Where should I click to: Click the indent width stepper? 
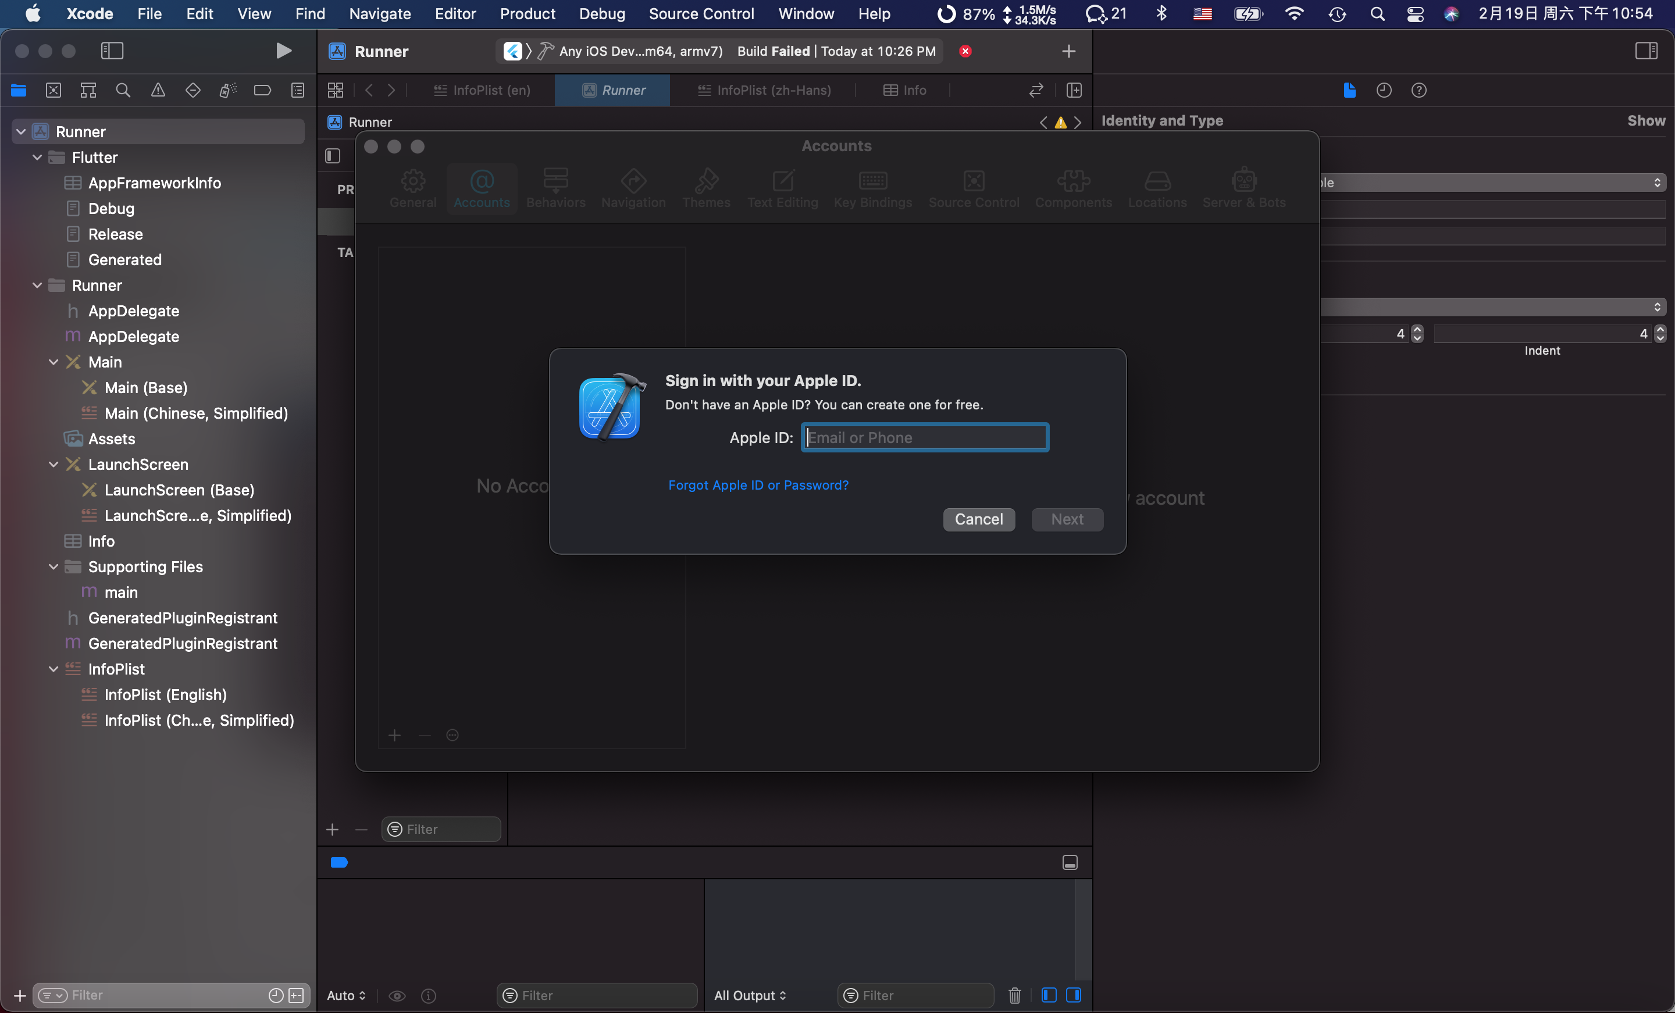(1660, 334)
